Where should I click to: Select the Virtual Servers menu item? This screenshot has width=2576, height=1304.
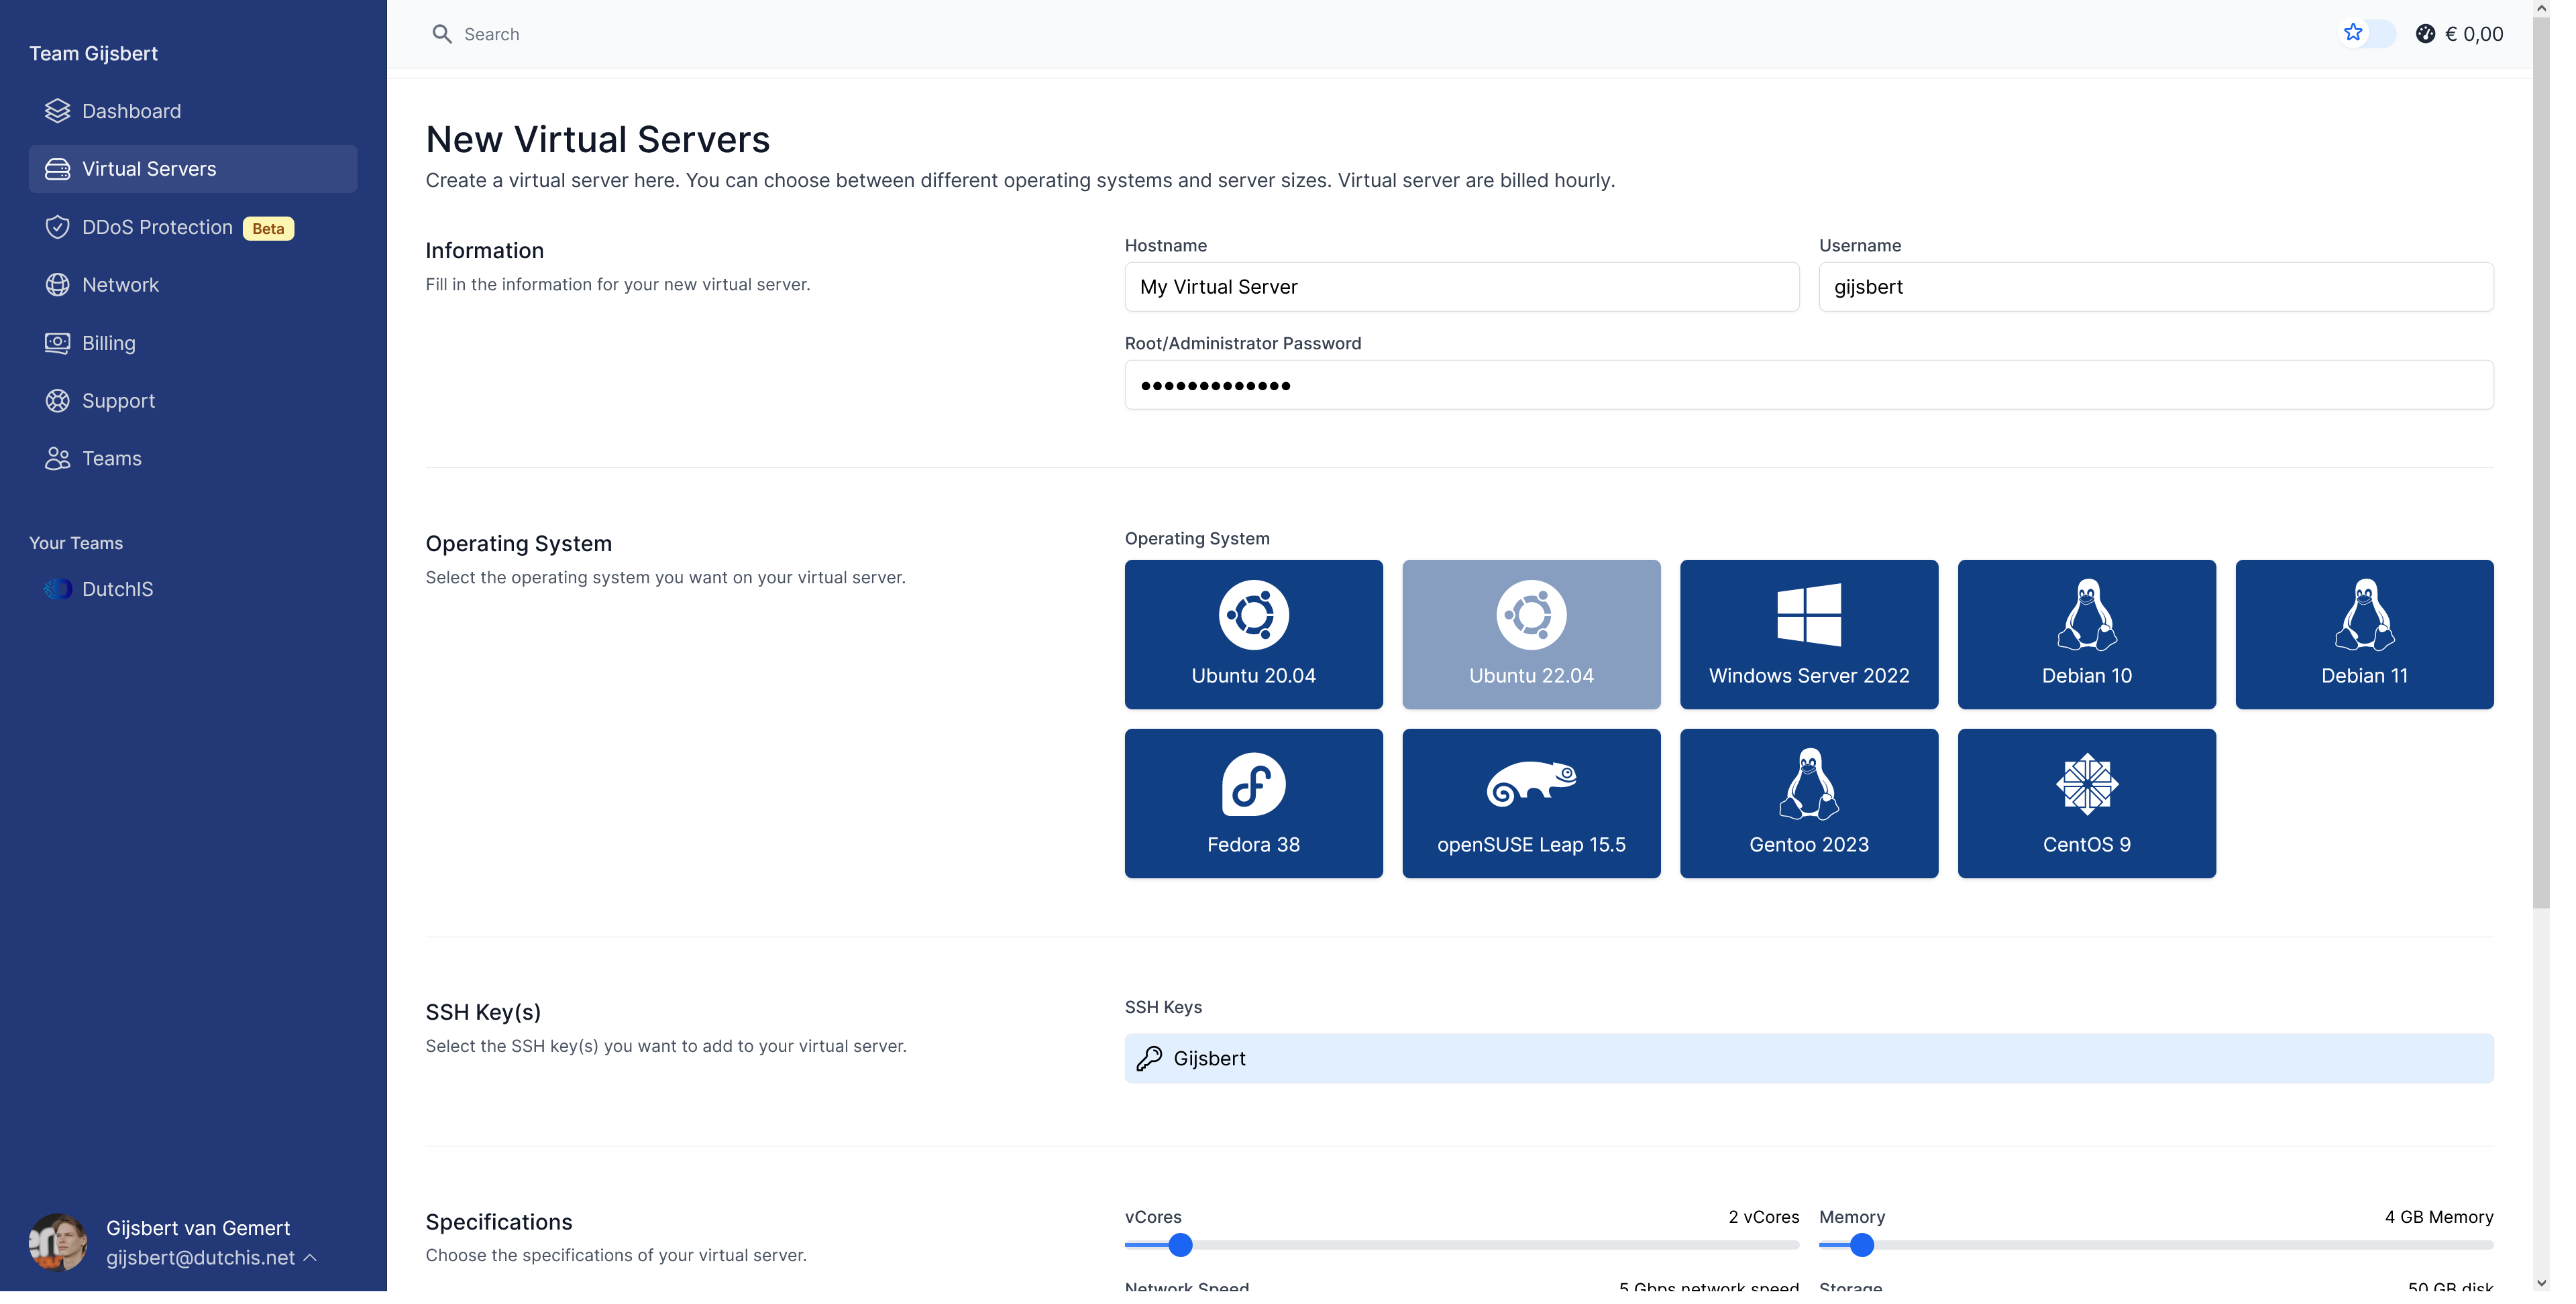pyautogui.click(x=195, y=171)
